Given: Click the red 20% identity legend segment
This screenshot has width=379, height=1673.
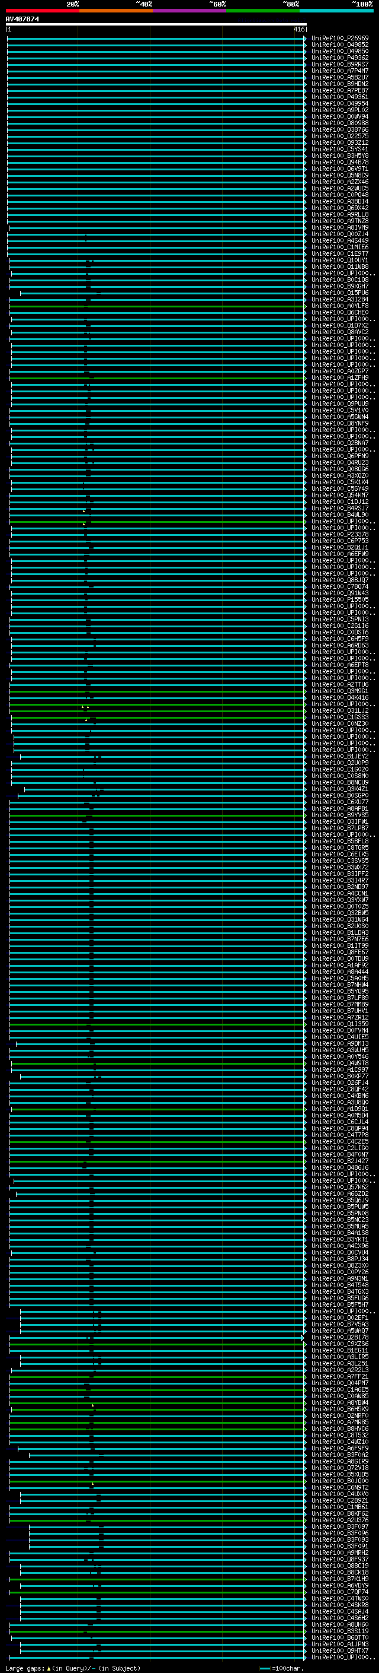Looking at the screenshot, I should pos(42,11).
